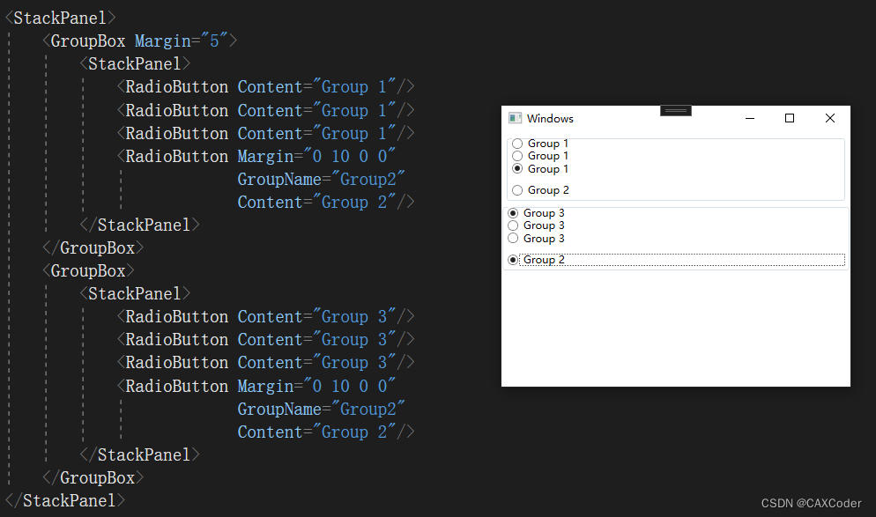
Task: Click the topmost opening StackPanel tag
Action: tap(60, 18)
